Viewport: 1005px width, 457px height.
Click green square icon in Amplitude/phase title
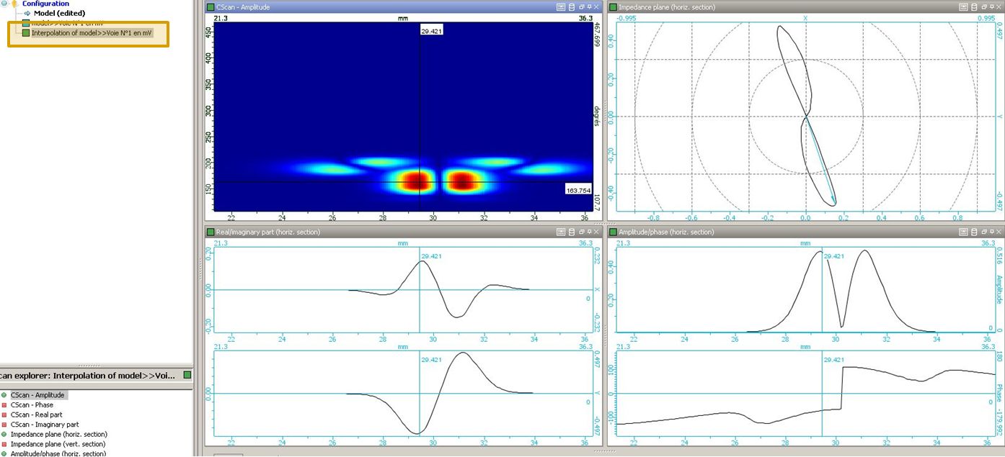(613, 232)
